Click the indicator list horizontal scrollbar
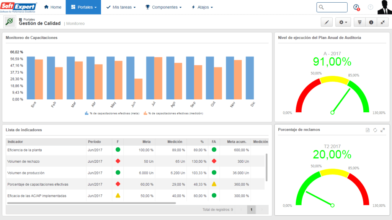 91,203
